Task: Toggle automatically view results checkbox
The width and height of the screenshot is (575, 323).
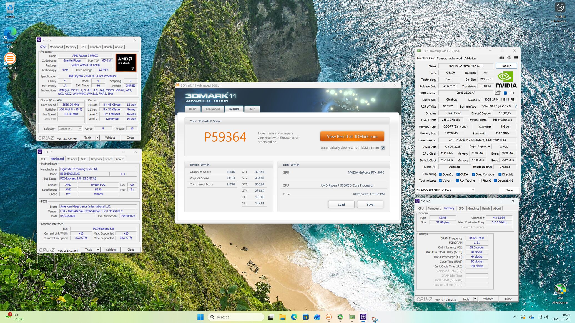Action: pyautogui.click(x=383, y=148)
